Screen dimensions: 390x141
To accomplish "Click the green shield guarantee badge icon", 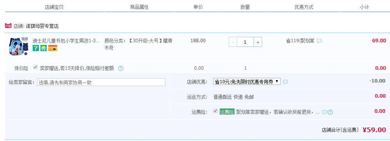I will (x=44, y=48).
